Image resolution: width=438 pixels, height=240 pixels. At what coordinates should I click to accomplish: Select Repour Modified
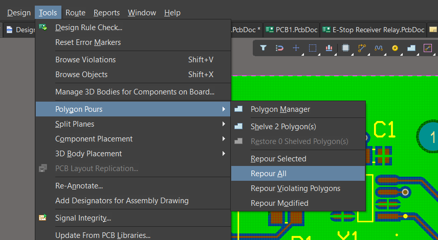(x=298, y=203)
